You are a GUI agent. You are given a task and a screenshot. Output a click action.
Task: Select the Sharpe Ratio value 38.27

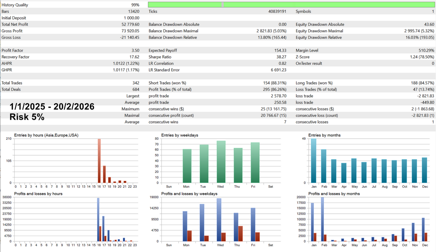click(x=281, y=57)
